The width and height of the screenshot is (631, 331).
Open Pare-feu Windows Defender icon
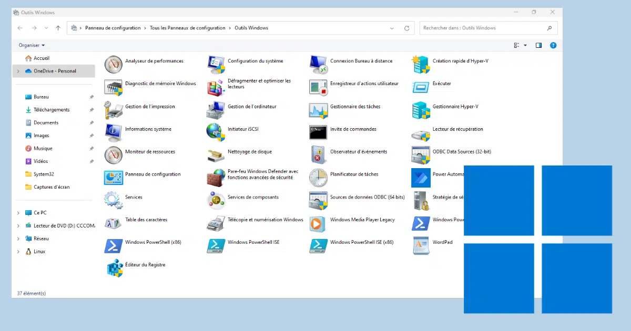pyautogui.click(x=216, y=177)
